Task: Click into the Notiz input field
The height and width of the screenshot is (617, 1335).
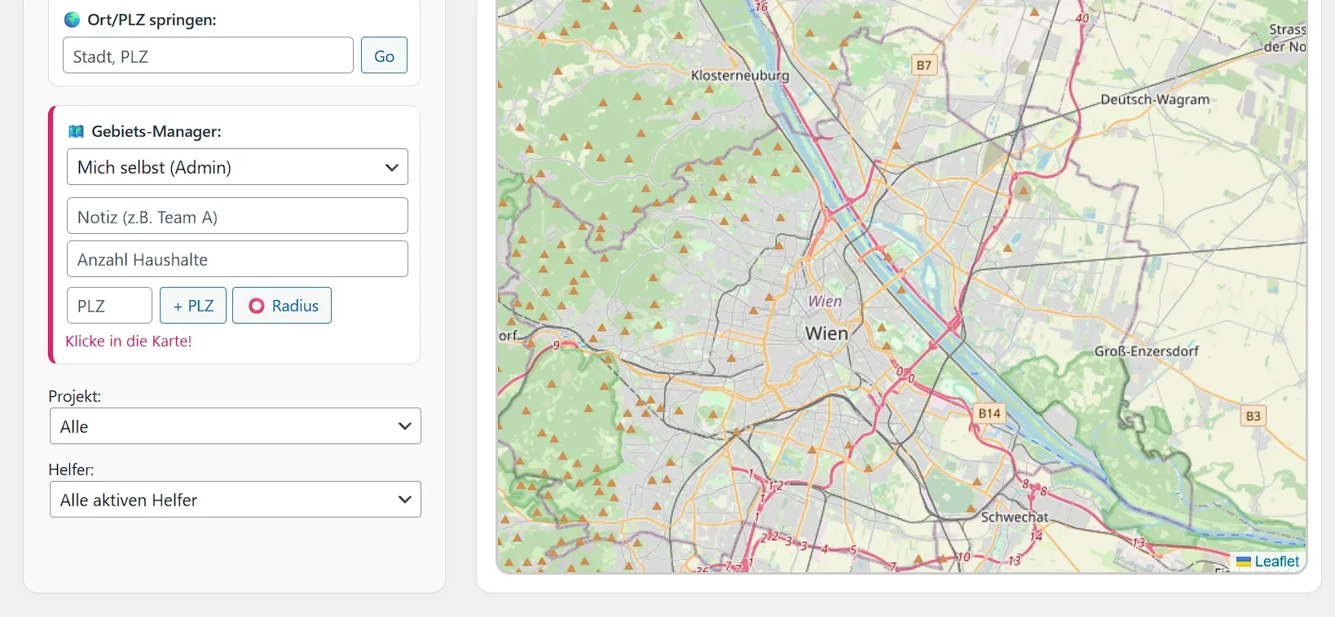Action: coord(237,217)
